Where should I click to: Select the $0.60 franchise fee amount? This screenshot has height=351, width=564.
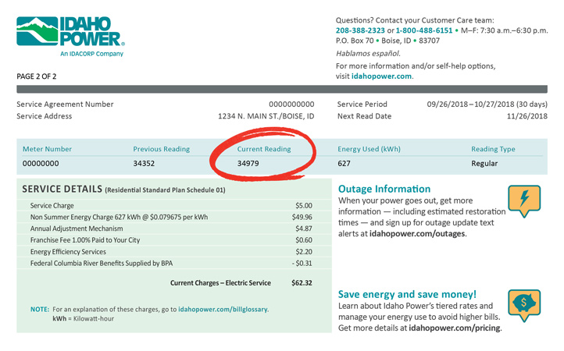[x=304, y=240]
